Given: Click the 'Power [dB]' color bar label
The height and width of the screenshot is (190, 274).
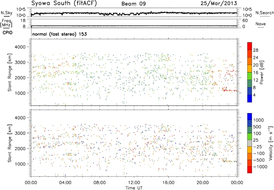Looking at the screenshot, I should click(x=262, y=72).
